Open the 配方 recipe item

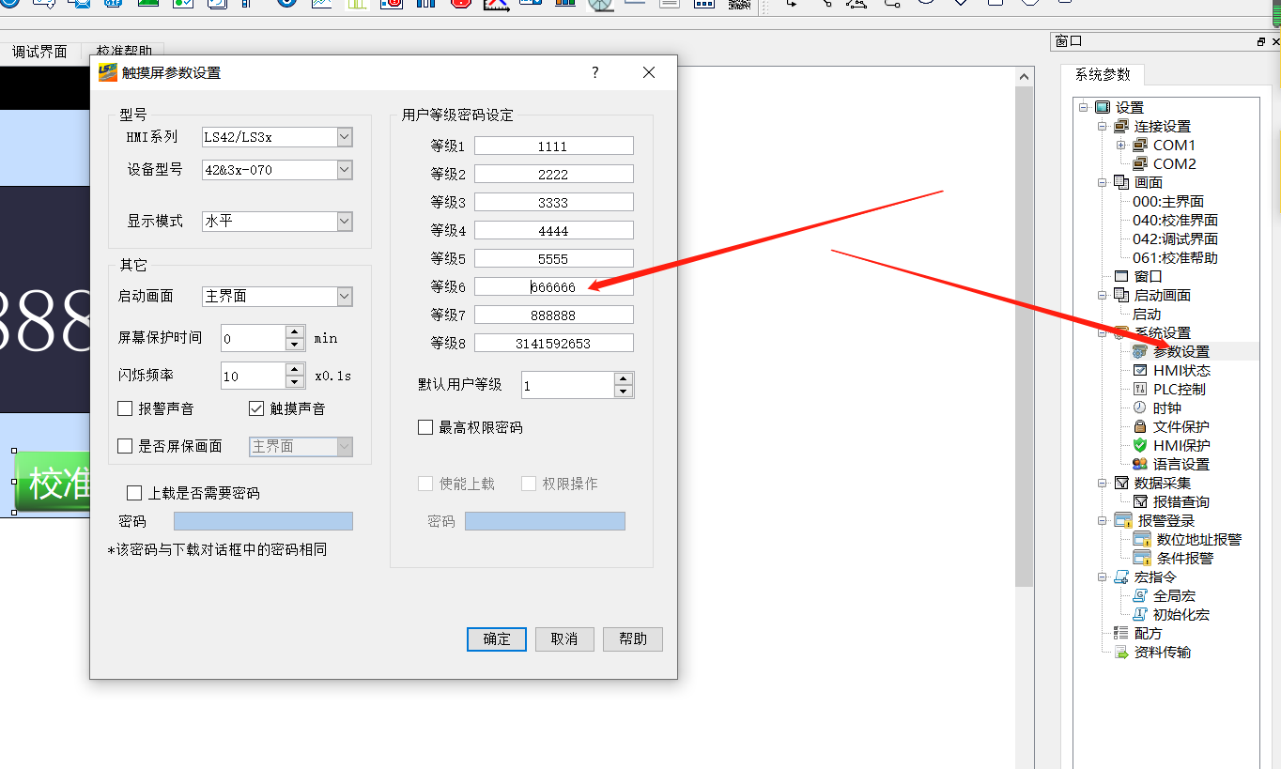(1148, 634)
